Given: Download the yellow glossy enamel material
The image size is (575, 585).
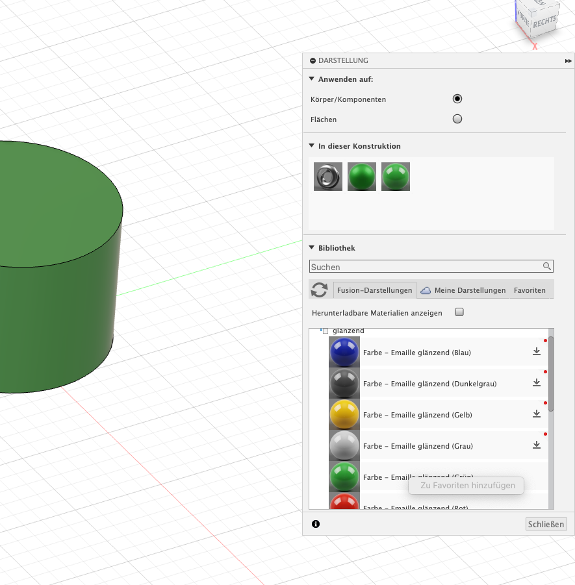Looking at the screenshot, I should pos(537,414).
